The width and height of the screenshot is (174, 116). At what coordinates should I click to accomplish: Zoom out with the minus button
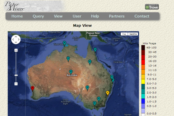[x=16, y=84]
